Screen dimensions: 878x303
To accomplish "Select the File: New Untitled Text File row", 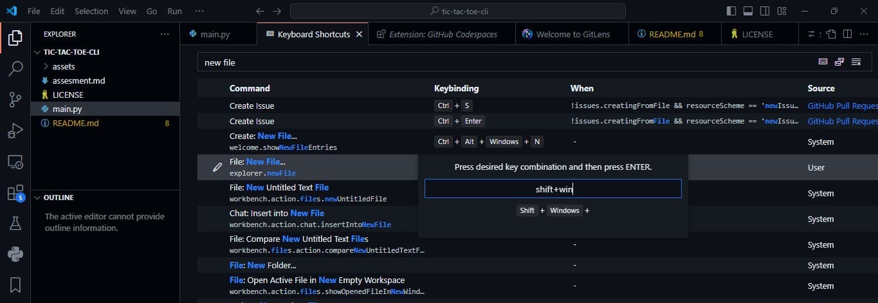I will pos(538,193).
